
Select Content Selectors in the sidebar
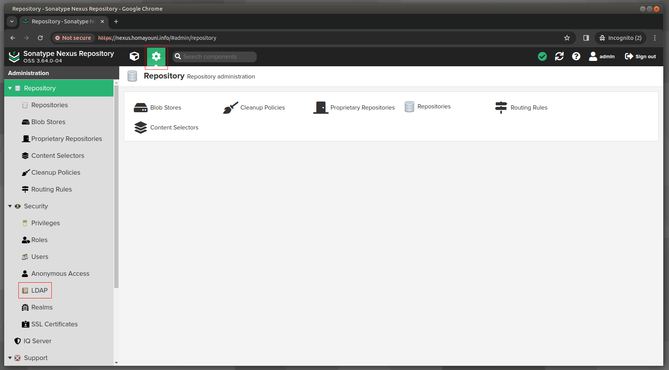59,156
